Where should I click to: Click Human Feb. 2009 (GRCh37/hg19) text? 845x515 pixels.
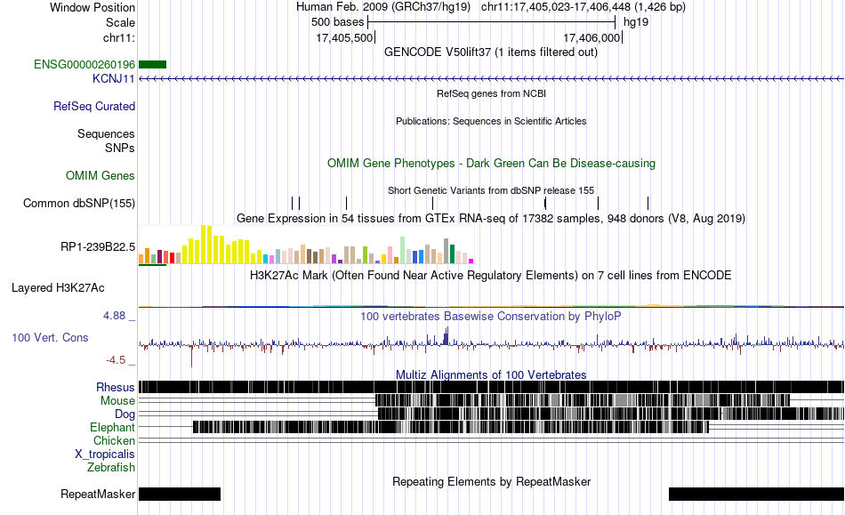383,7
